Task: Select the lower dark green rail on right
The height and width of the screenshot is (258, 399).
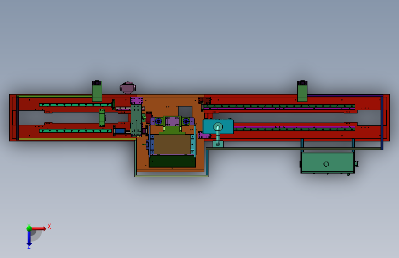Action: 294,129
